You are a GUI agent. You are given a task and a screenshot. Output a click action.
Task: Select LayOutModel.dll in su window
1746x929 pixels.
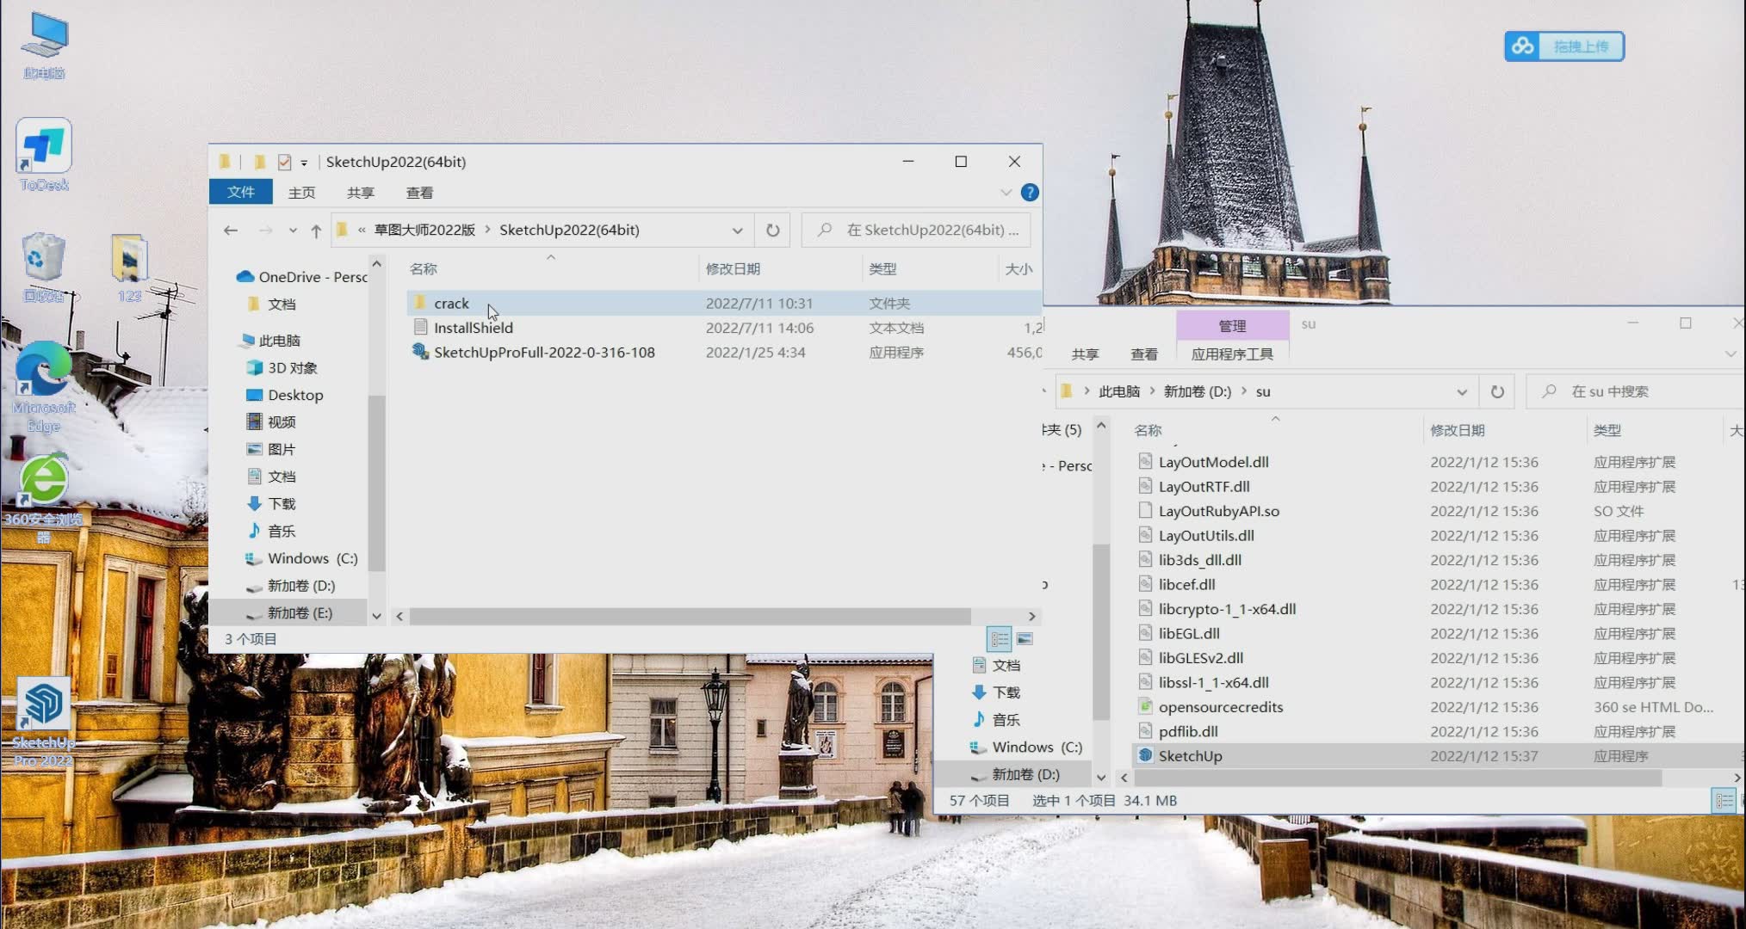pos(1214,462)
